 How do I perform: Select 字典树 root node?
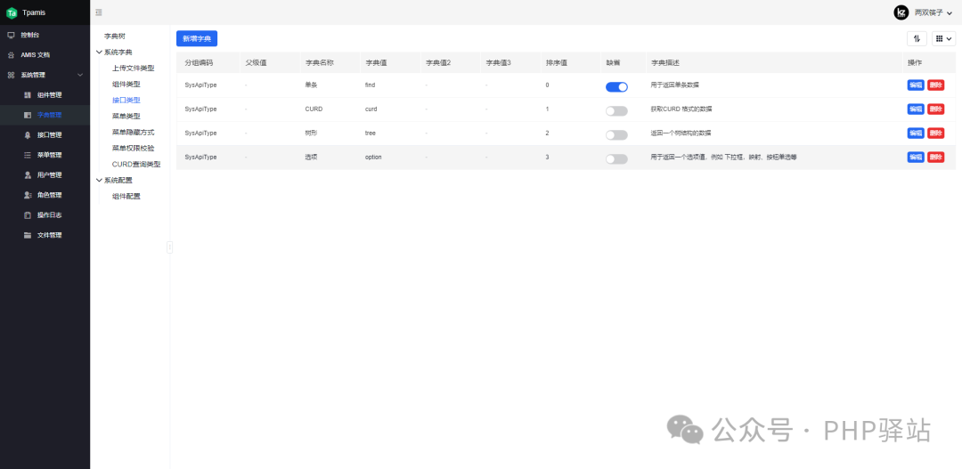(115, 36)
